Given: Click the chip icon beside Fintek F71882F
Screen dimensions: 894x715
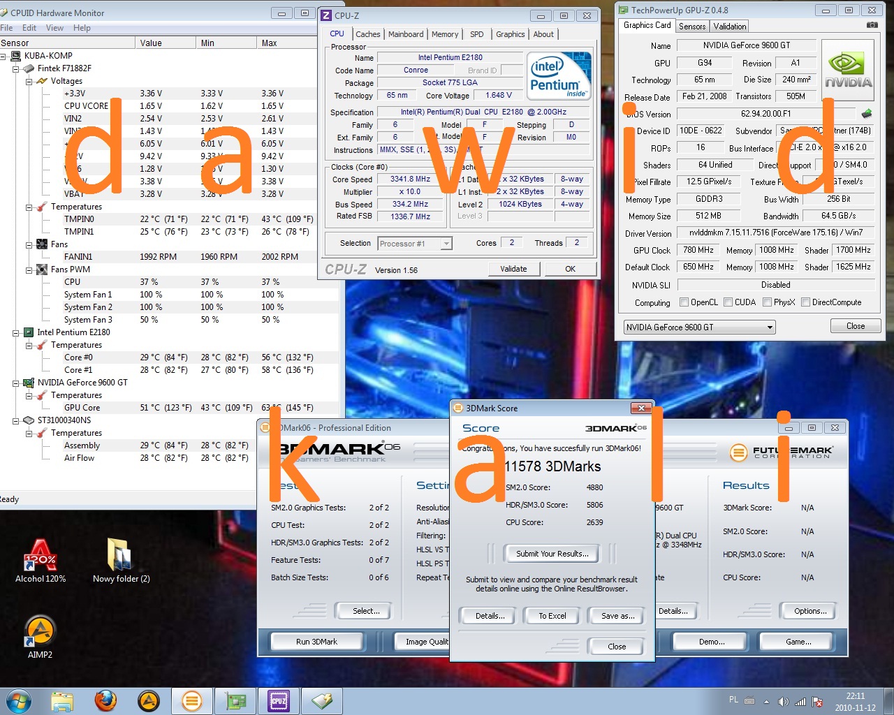Looking at the screenshot, I should (29, 68).
